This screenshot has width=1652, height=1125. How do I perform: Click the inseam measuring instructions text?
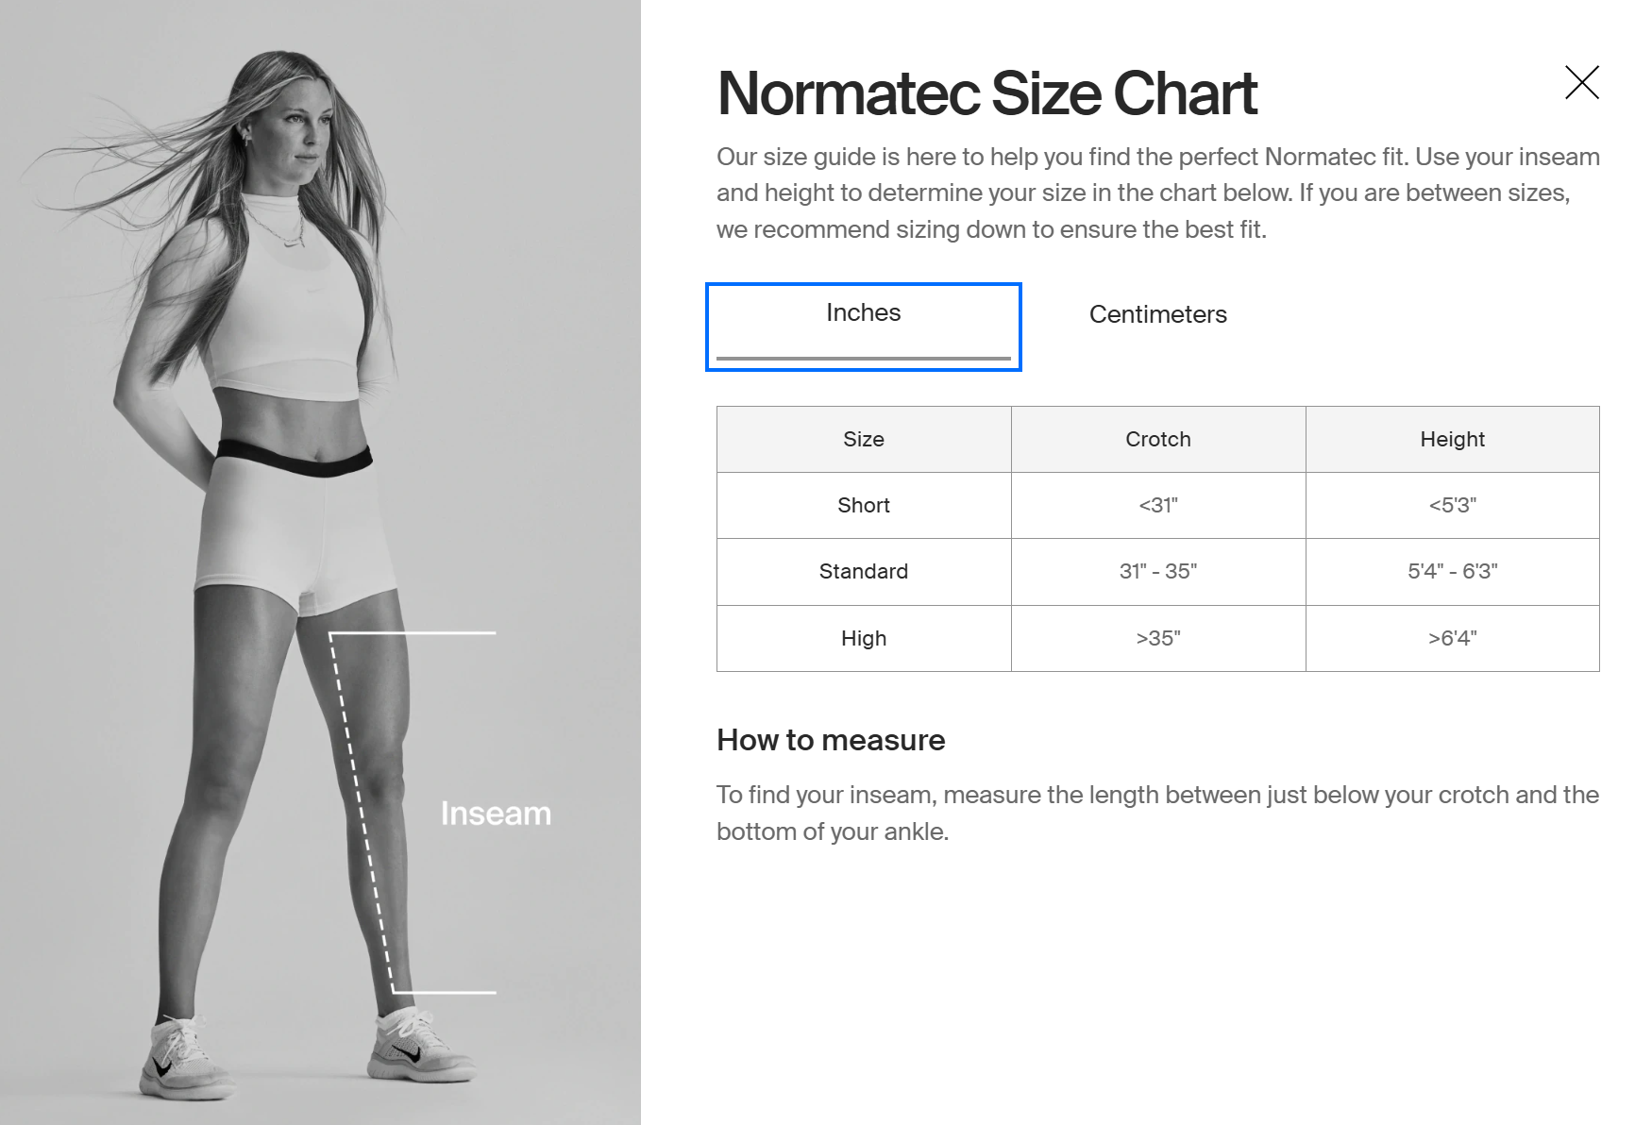pyautogui.click(x=1157, y=813)
